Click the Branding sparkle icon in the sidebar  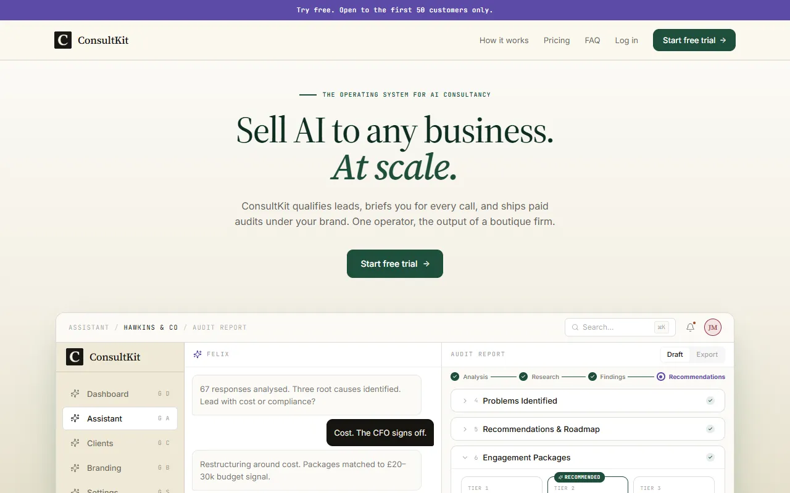75,468
